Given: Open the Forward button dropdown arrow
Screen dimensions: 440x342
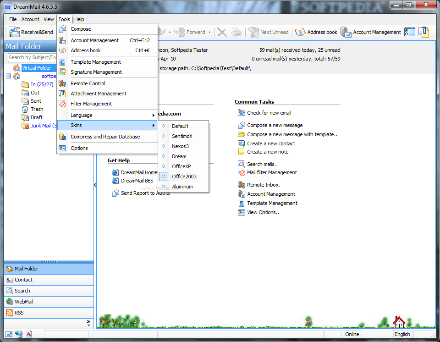Looking at the screenshot, I should pyautogui.click(x=209, y=32).
